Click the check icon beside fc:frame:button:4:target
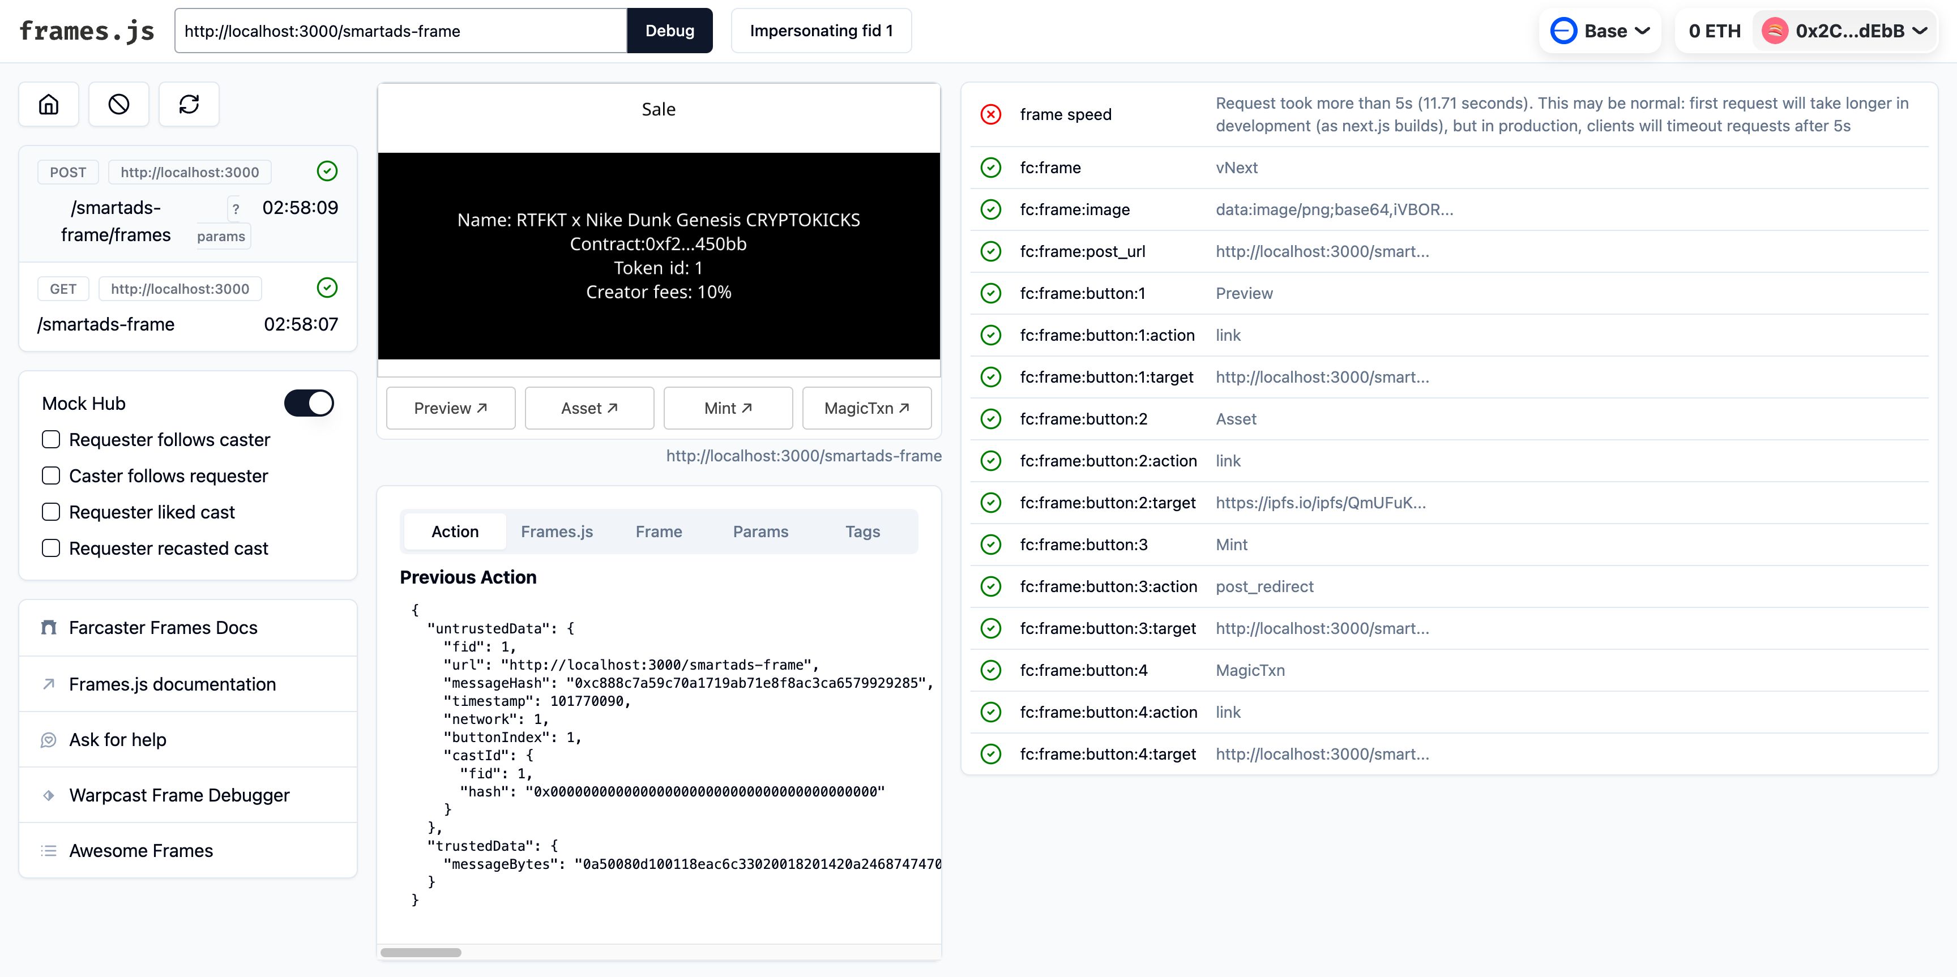 coord(990,754)
